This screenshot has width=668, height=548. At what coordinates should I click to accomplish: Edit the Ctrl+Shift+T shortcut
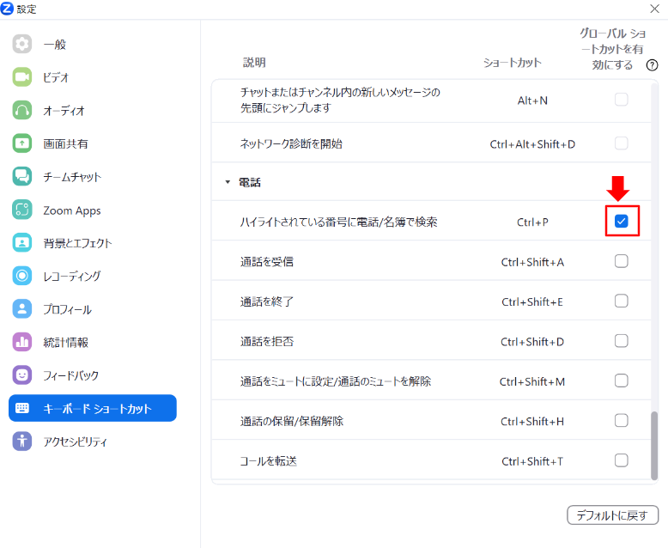click(532, 461)
